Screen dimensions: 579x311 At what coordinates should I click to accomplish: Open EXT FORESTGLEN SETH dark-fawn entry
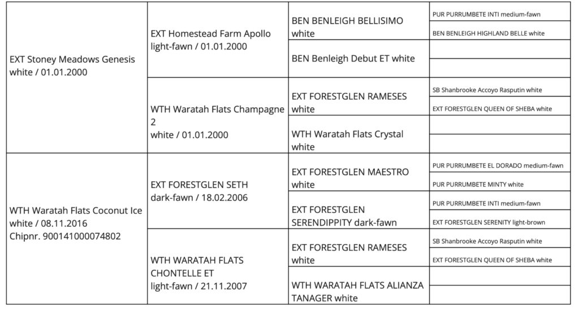pos(199,185)
